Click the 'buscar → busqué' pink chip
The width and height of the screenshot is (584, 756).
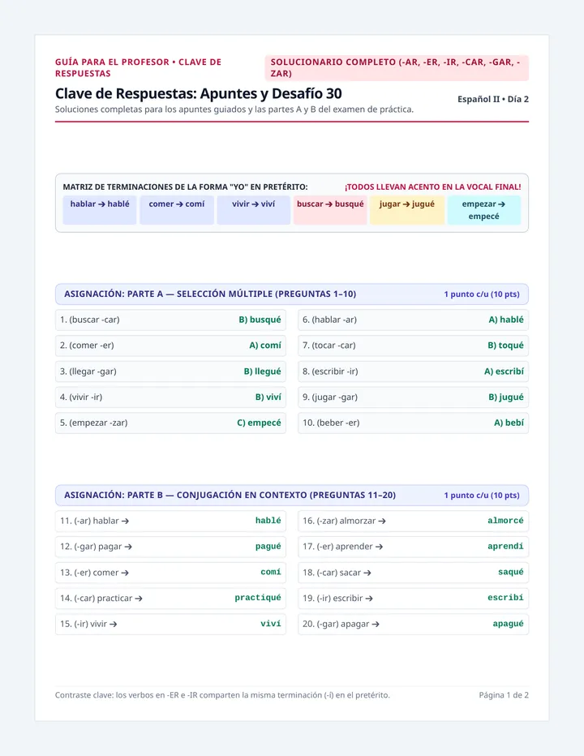click(330, 210)
